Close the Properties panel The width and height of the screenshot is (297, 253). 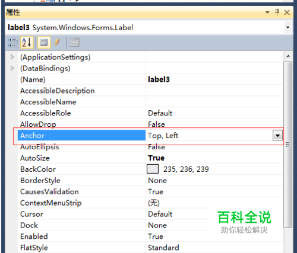pyautogui.click(x=287, y=12)
